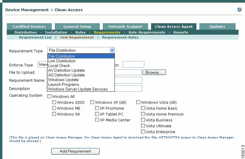
Task: Go to the Updates tab
Action: pyautogui.click(x=217, y=26)
